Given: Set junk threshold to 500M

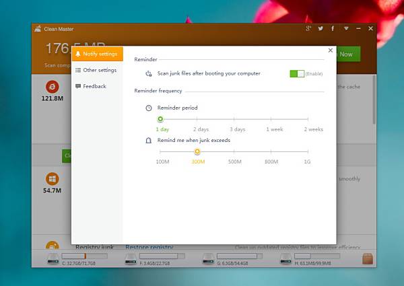Looking at the screenshot, I should coord(234,151).
